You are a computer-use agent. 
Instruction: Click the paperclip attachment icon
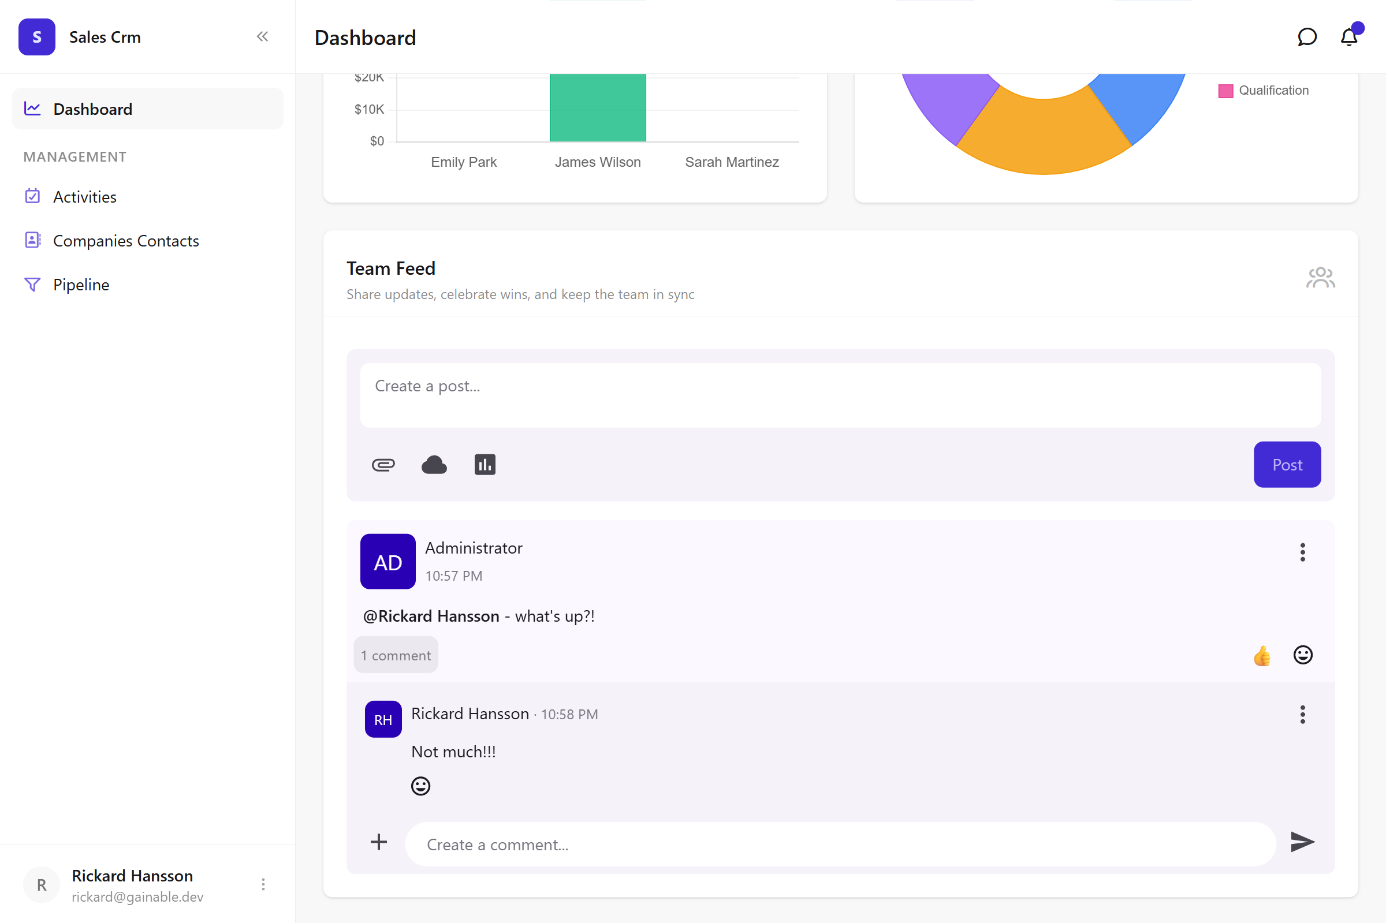[383, 465]
